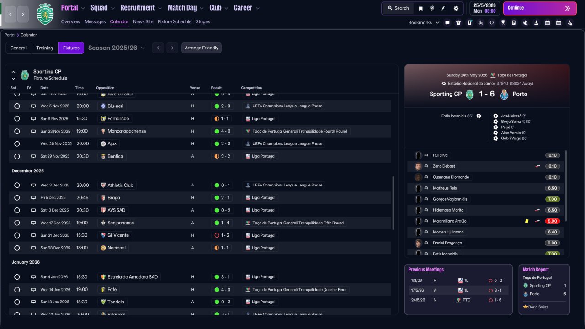Go forward using the right navigation arrow
This screenshot has height=329, width=585.
point(23,15)
